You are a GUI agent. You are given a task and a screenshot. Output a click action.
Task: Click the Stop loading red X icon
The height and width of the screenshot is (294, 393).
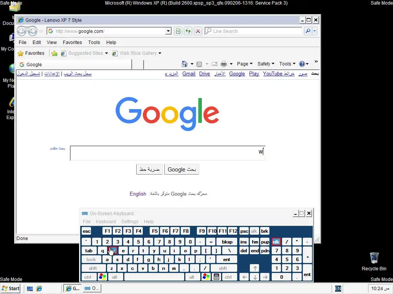pyautogui.click(x=198, y=31)
